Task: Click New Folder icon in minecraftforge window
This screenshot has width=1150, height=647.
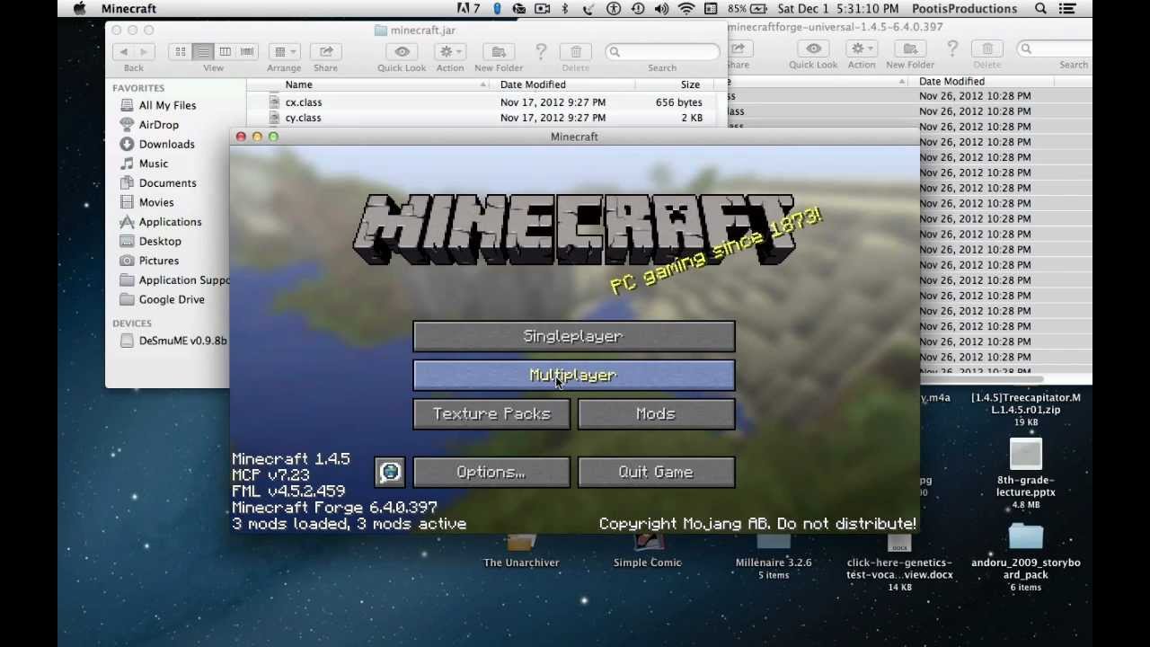Action: 910,49
